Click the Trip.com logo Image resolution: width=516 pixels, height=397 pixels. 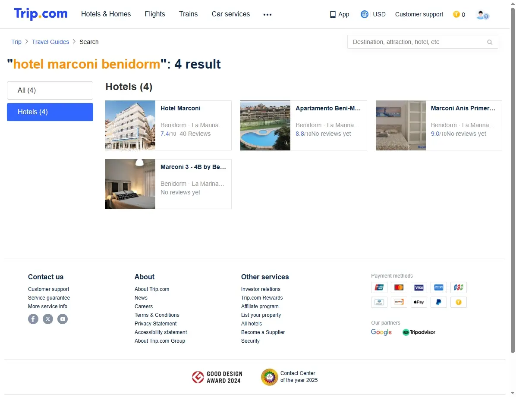point(41,14)
